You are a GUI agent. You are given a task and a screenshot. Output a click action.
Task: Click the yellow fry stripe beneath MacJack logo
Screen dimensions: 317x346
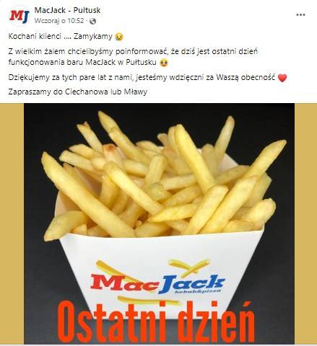click(149, 301)
